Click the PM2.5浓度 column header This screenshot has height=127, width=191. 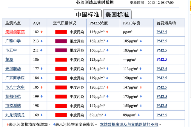[x=99, y=23]
